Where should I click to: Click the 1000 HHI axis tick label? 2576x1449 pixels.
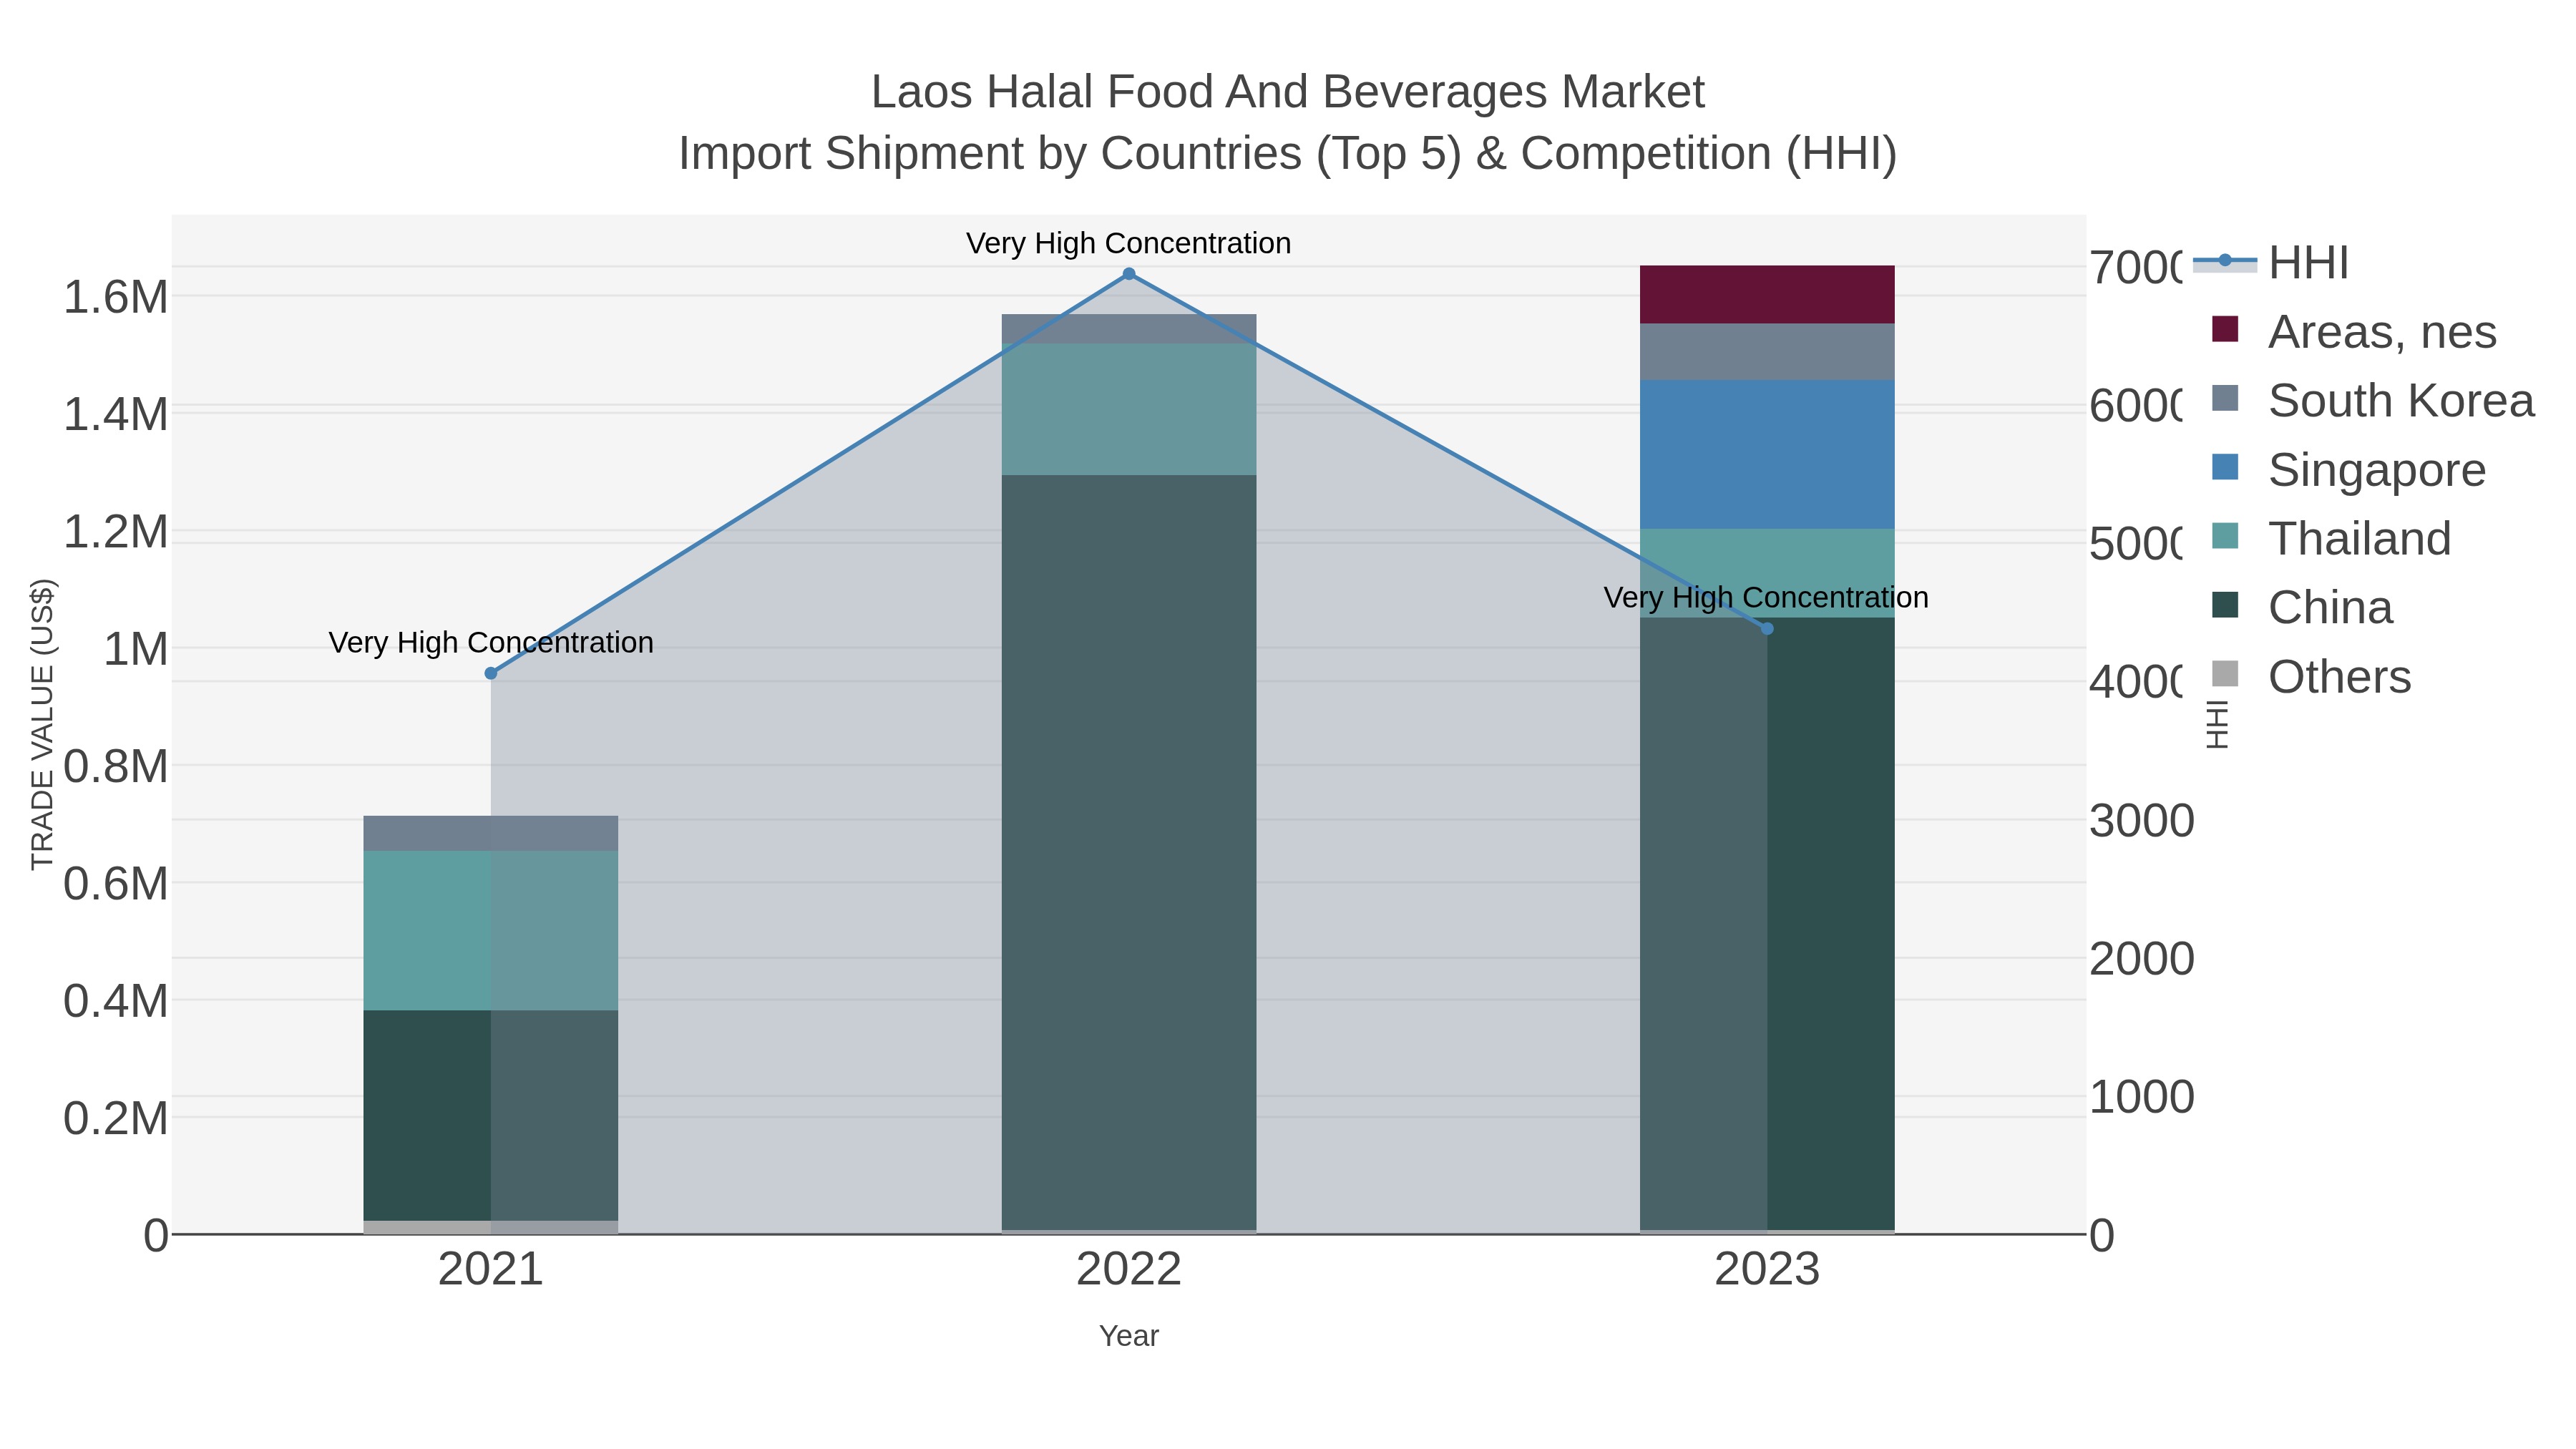coord(2142,1097)
